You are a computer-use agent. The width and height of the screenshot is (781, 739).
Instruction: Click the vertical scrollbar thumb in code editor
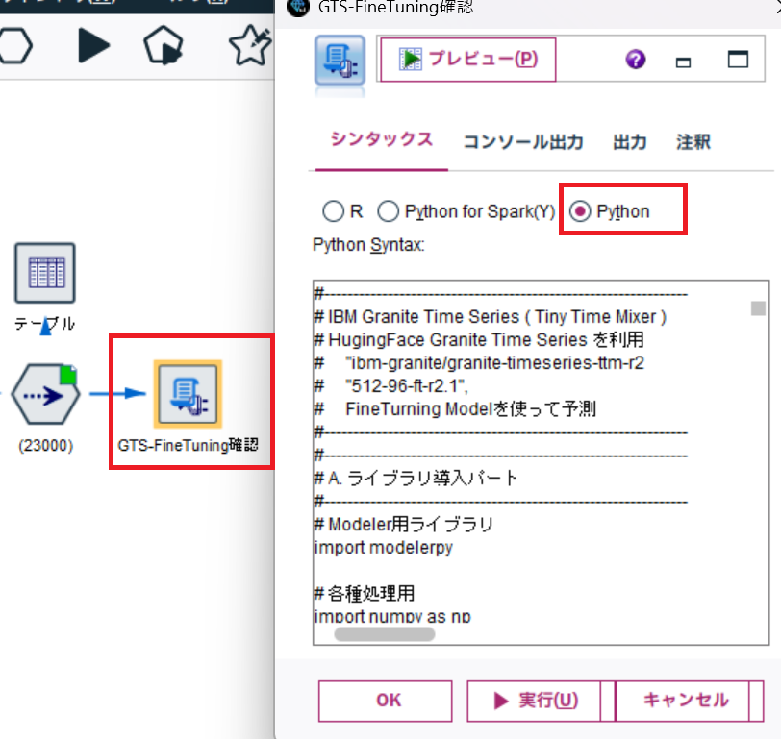758,308
